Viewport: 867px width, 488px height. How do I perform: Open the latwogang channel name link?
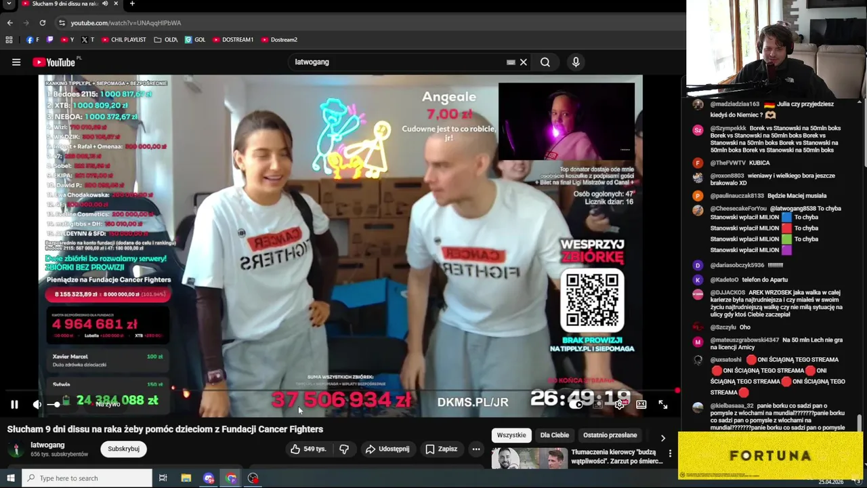click(47, 445)
